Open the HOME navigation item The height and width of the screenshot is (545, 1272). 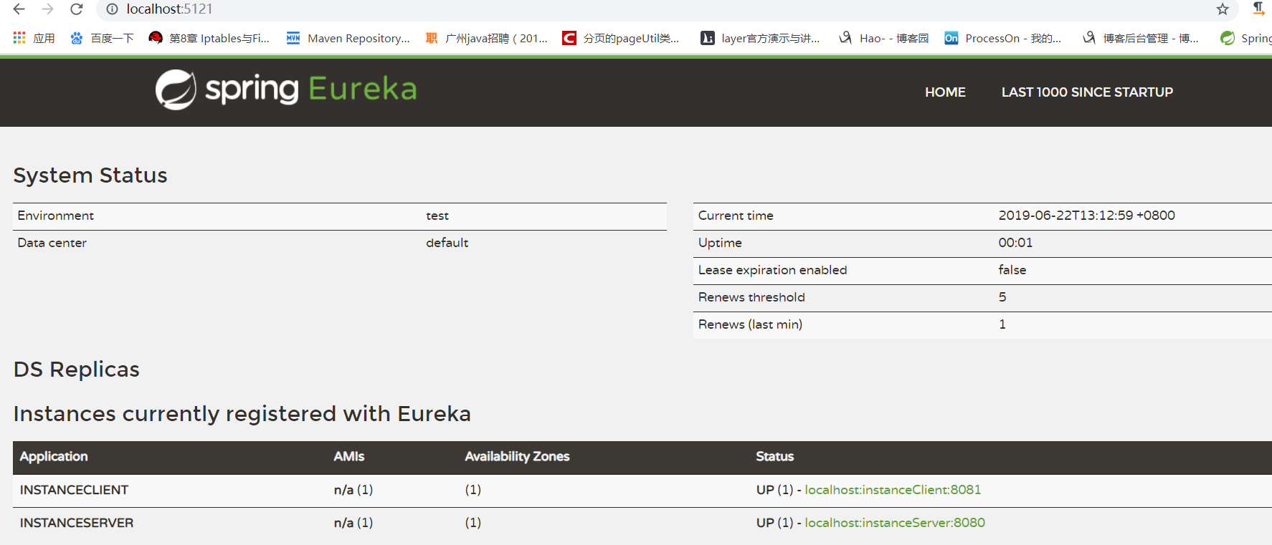pyautogui.click(x=945, y=92)
